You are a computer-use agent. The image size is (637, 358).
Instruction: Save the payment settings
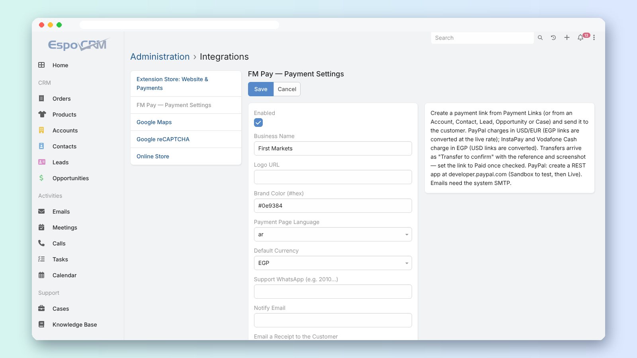[261, 89]
